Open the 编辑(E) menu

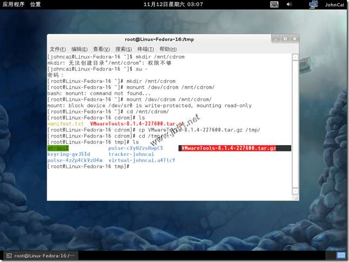pos(79,49)
